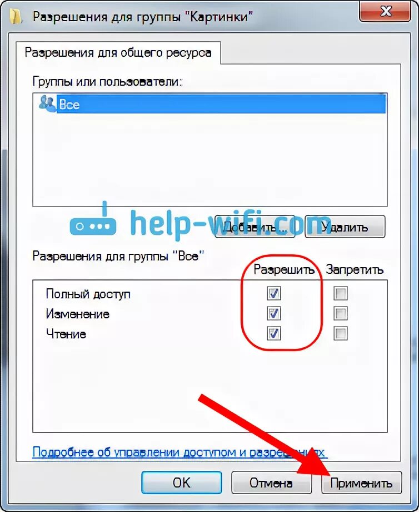
Task: Click the Добавить... button
Action: [x=255, y=227]
